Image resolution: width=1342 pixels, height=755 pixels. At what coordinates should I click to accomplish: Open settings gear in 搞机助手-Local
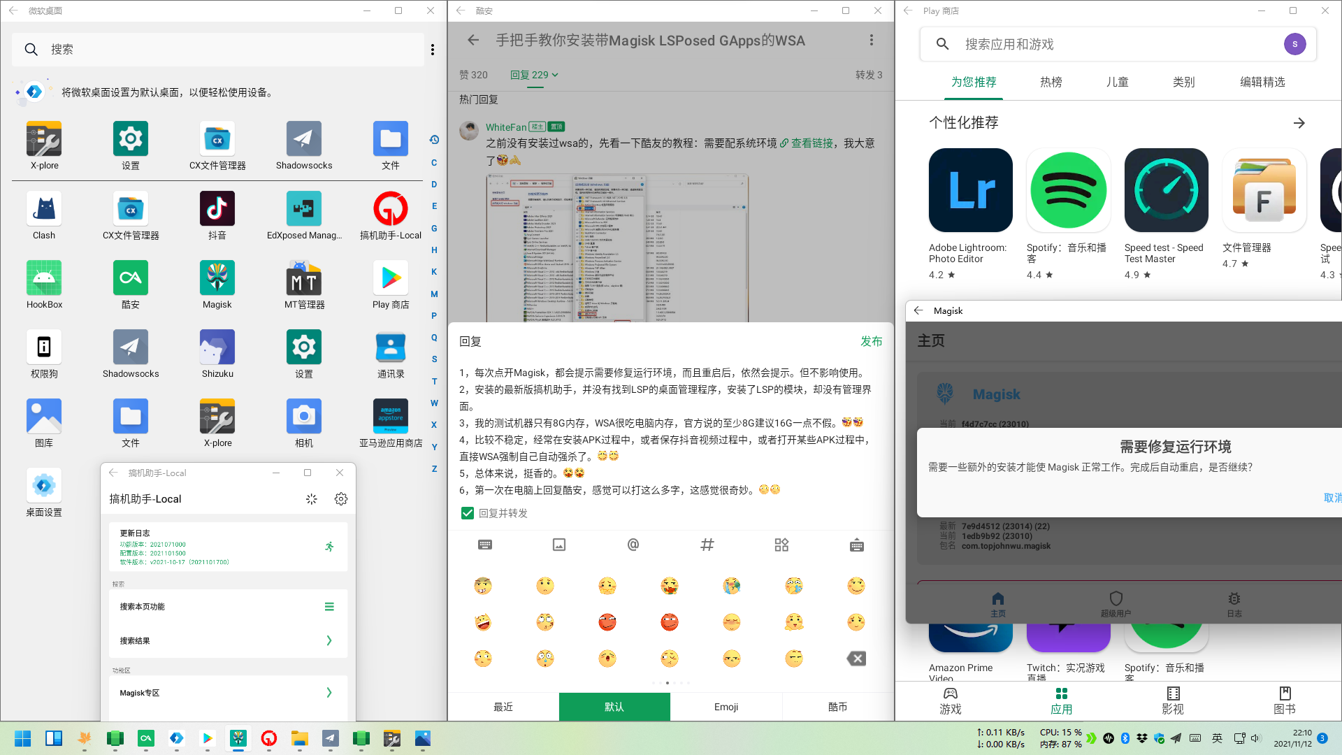tap(341, 499)
